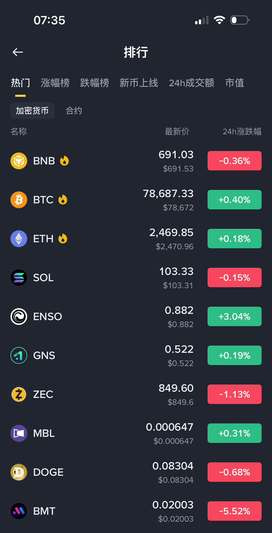The width and height of the screenshot is (272, 533).
Task: Select the Ethereum diamond logo icon
Action: (19, 238)
